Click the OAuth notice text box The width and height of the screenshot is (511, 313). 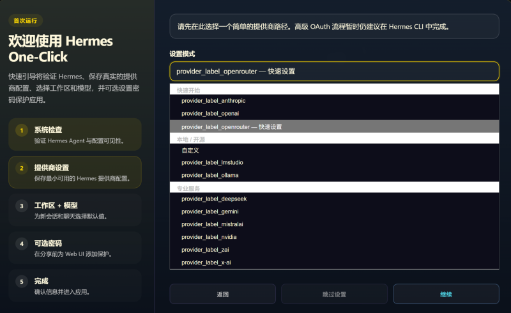[334, 26]
